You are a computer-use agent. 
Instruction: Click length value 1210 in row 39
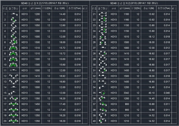click(126, 115)
